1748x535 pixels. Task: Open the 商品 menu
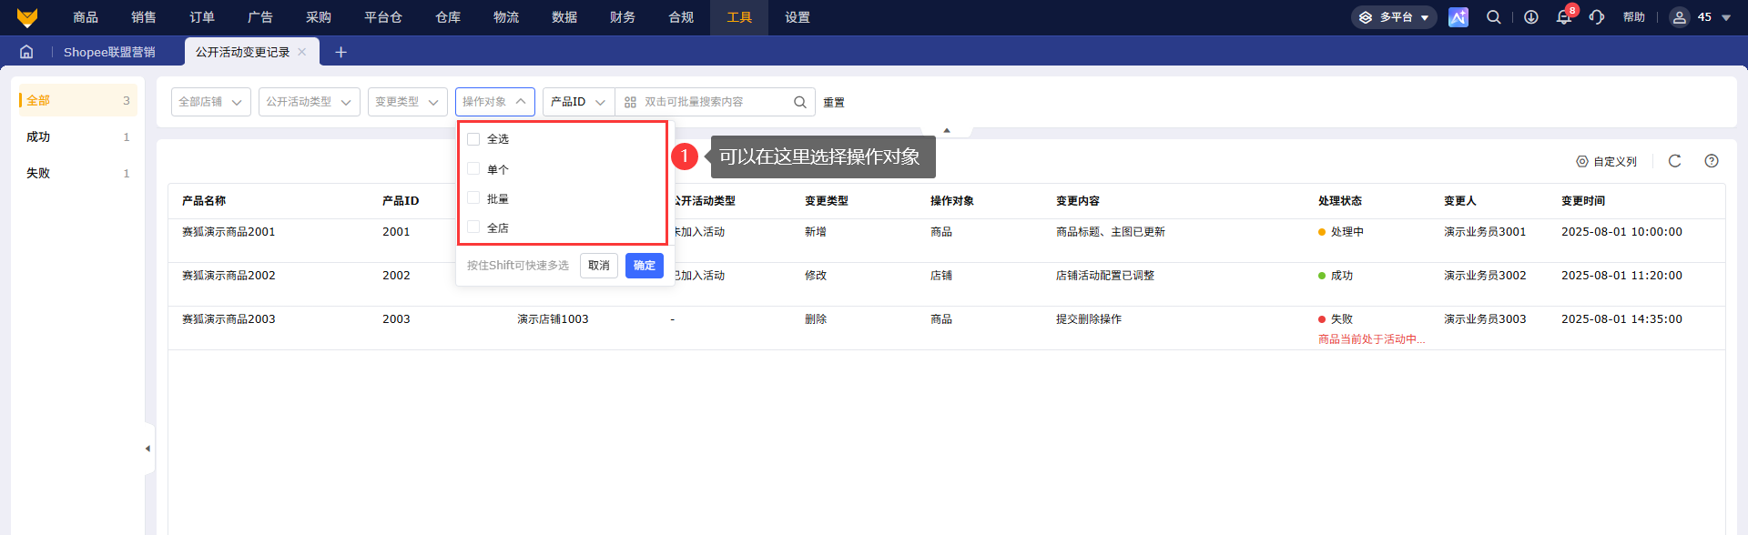pyautogui.click(x=86, y=17)
